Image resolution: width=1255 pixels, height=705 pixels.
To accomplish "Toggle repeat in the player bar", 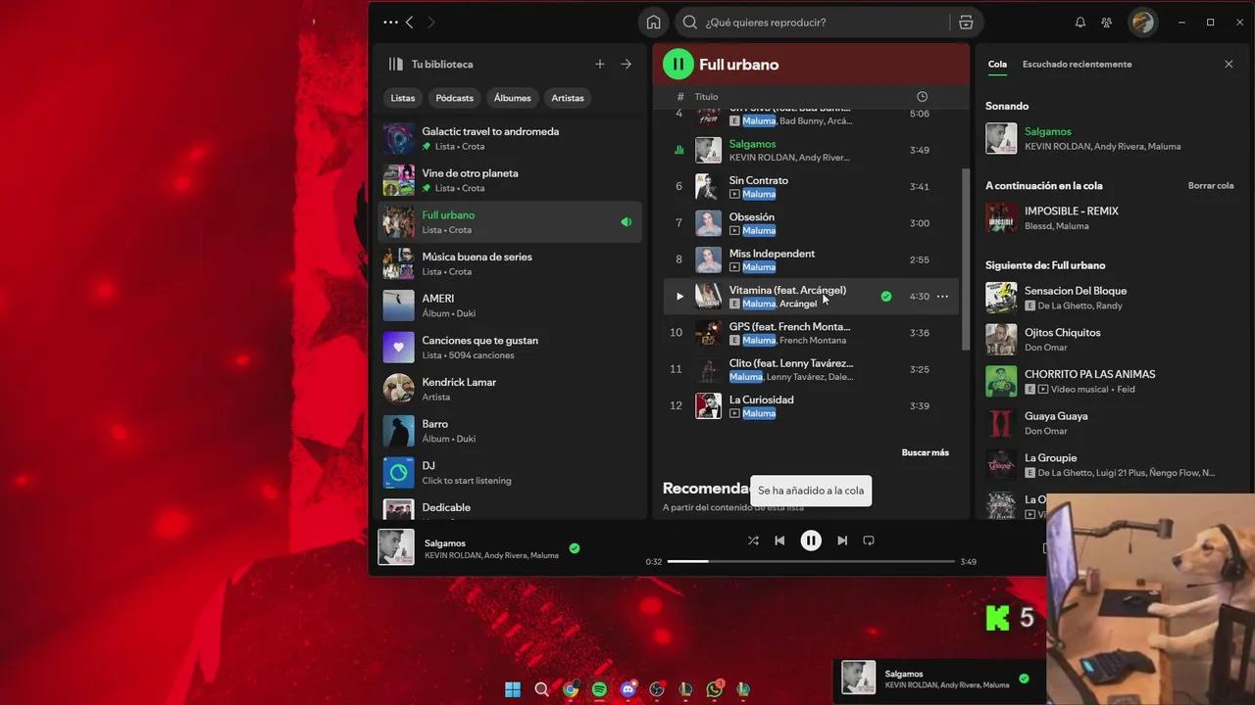I will (869, 540).
